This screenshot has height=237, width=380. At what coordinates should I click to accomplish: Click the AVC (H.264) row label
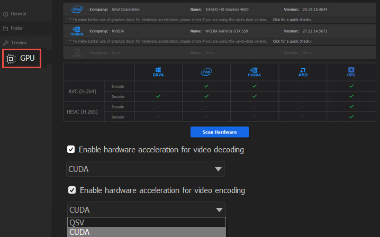(82, 92)
